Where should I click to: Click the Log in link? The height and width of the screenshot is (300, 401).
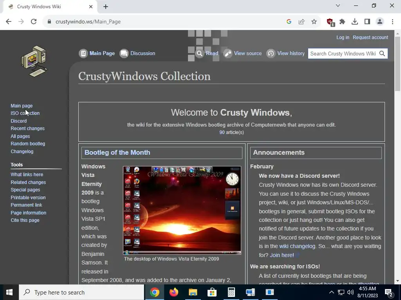[343, 37]
